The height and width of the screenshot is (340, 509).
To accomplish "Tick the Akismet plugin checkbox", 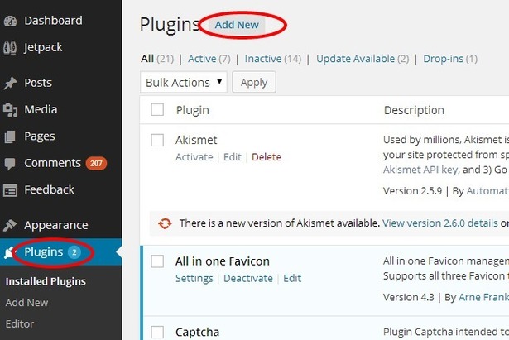I will pyautogui.click(x=157, y=141).
